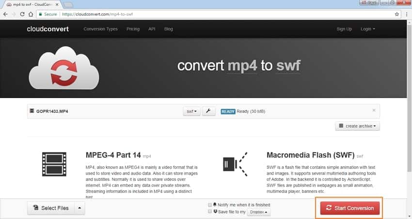This screenshot has height=219, width=412.
Task: Click the browser back arrow
Action: coord(5,14)
